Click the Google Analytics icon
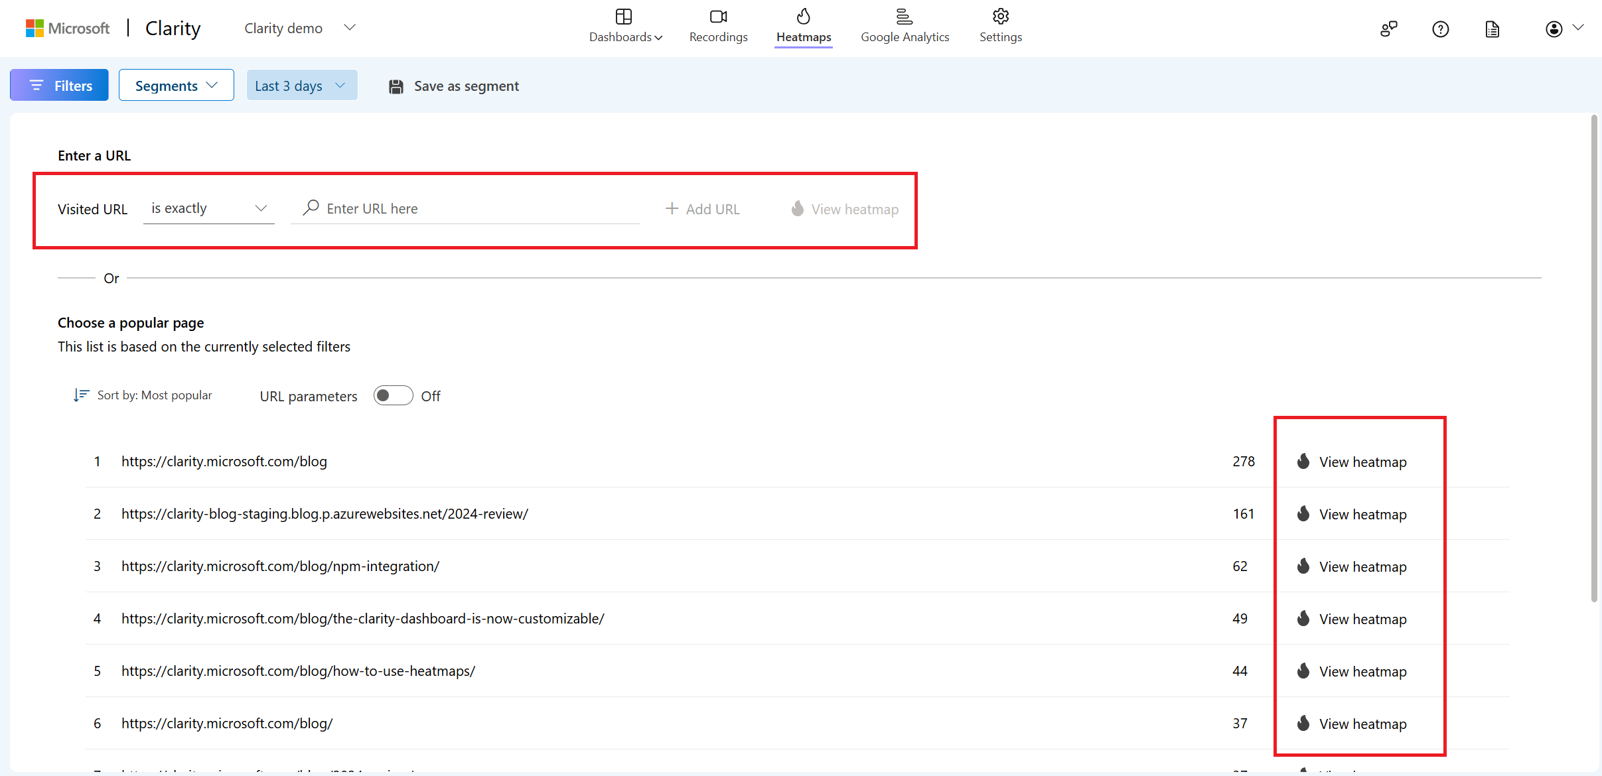The width and height of the screenshot is (1602, 776). (905, 16)
